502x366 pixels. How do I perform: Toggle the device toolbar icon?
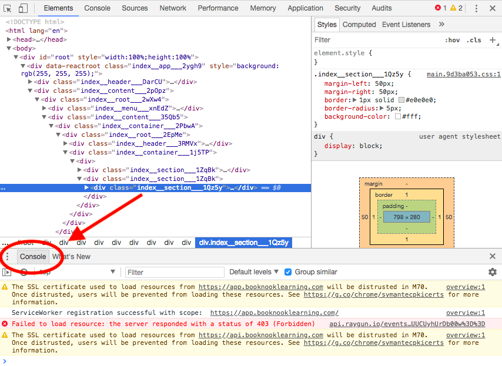pyautogui.click(x=22, y=8)
